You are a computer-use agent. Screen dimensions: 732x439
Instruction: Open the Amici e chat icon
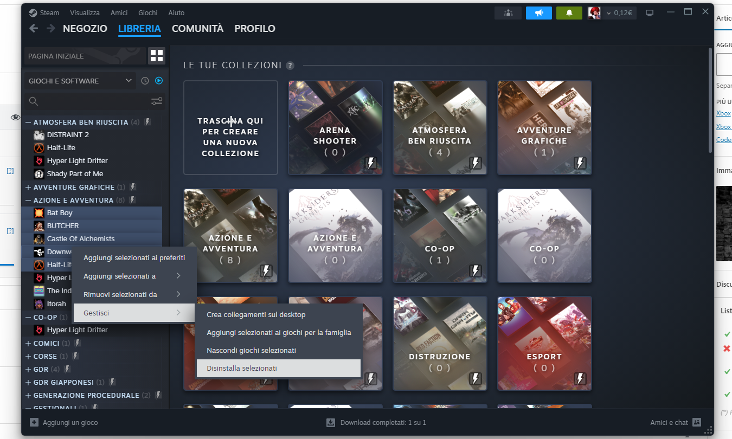tap(697, 422)
